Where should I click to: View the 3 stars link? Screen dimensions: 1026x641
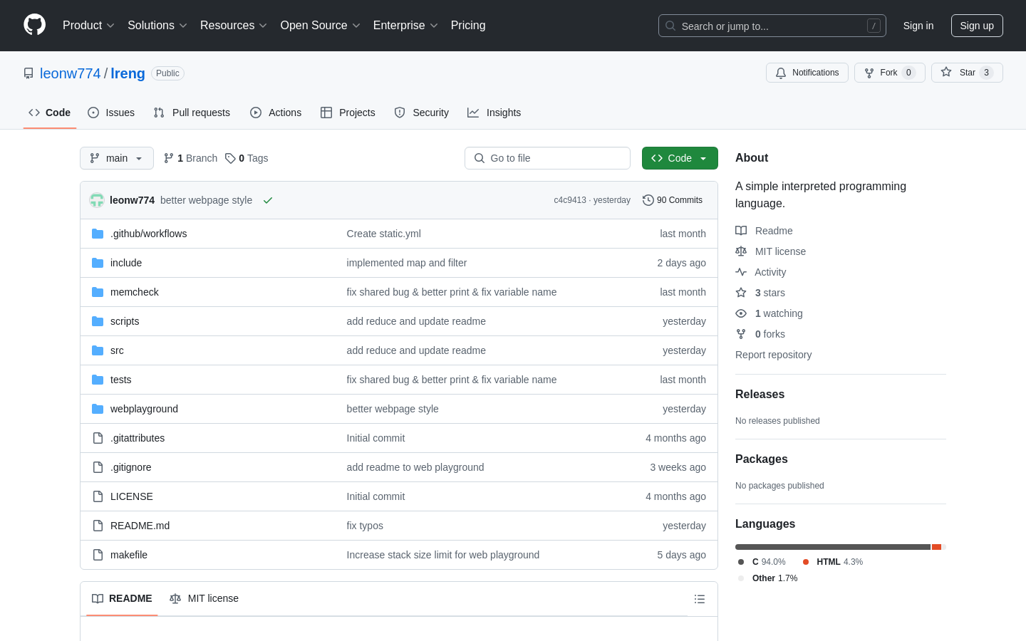click(760, 293)
